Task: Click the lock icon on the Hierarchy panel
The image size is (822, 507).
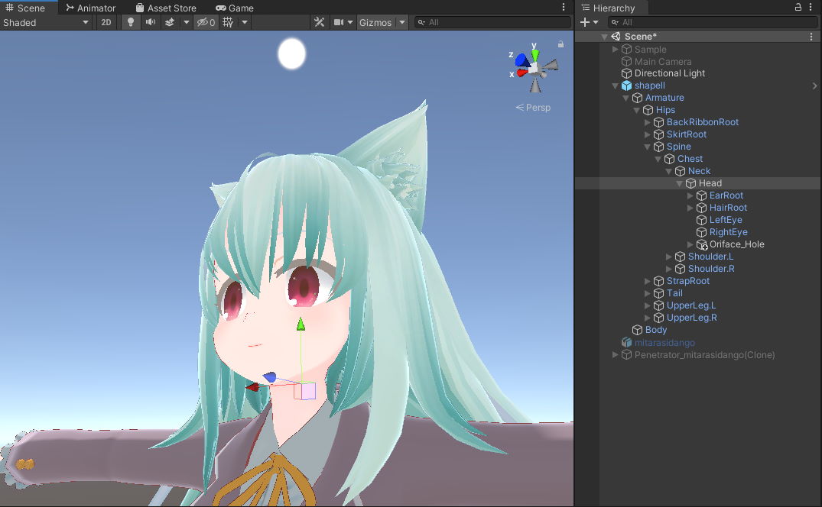Action: click(798, 7)
